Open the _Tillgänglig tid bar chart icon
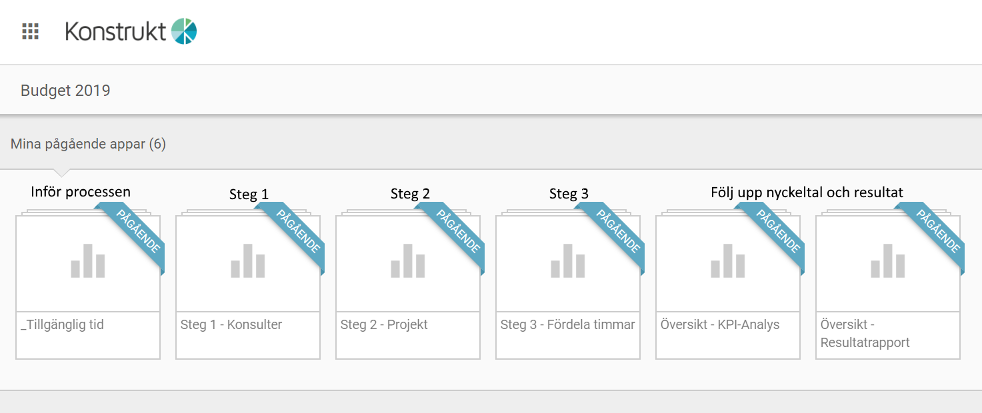Screen dimensions: 982x413 [x=88, y=261]
